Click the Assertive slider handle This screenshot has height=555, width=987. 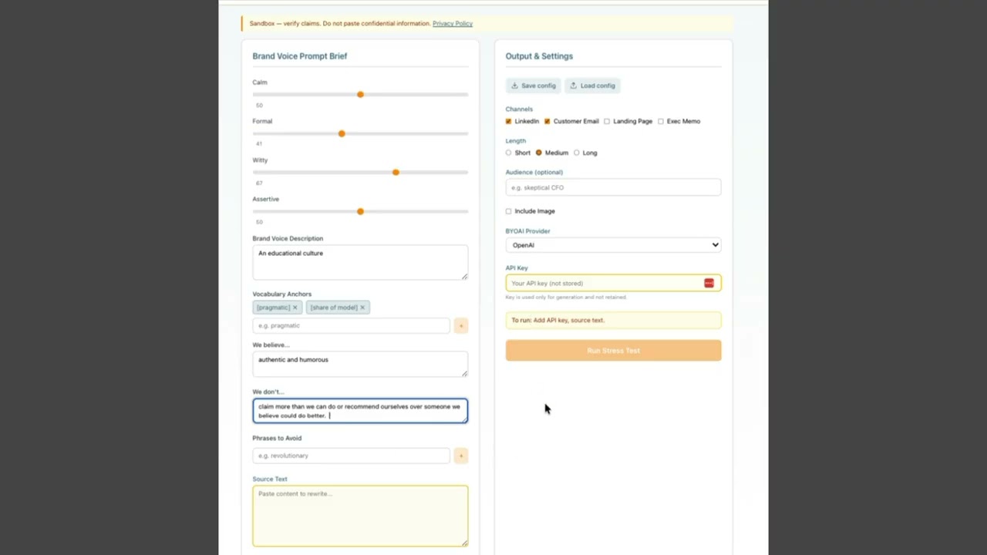click(x=360, y=211)
